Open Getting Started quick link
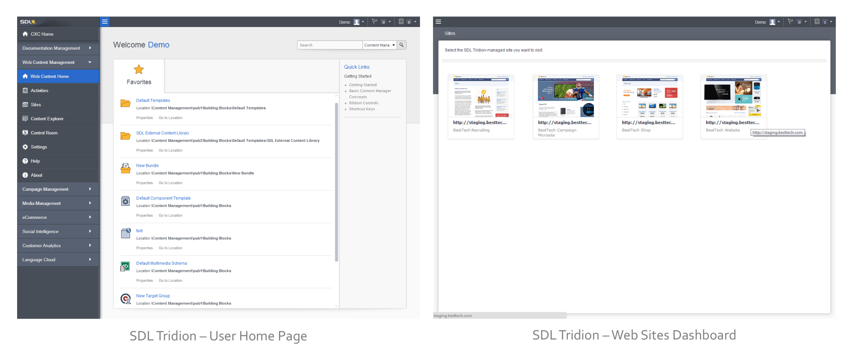853x362 pixels. pyautogui.click(x=363, y=85)
